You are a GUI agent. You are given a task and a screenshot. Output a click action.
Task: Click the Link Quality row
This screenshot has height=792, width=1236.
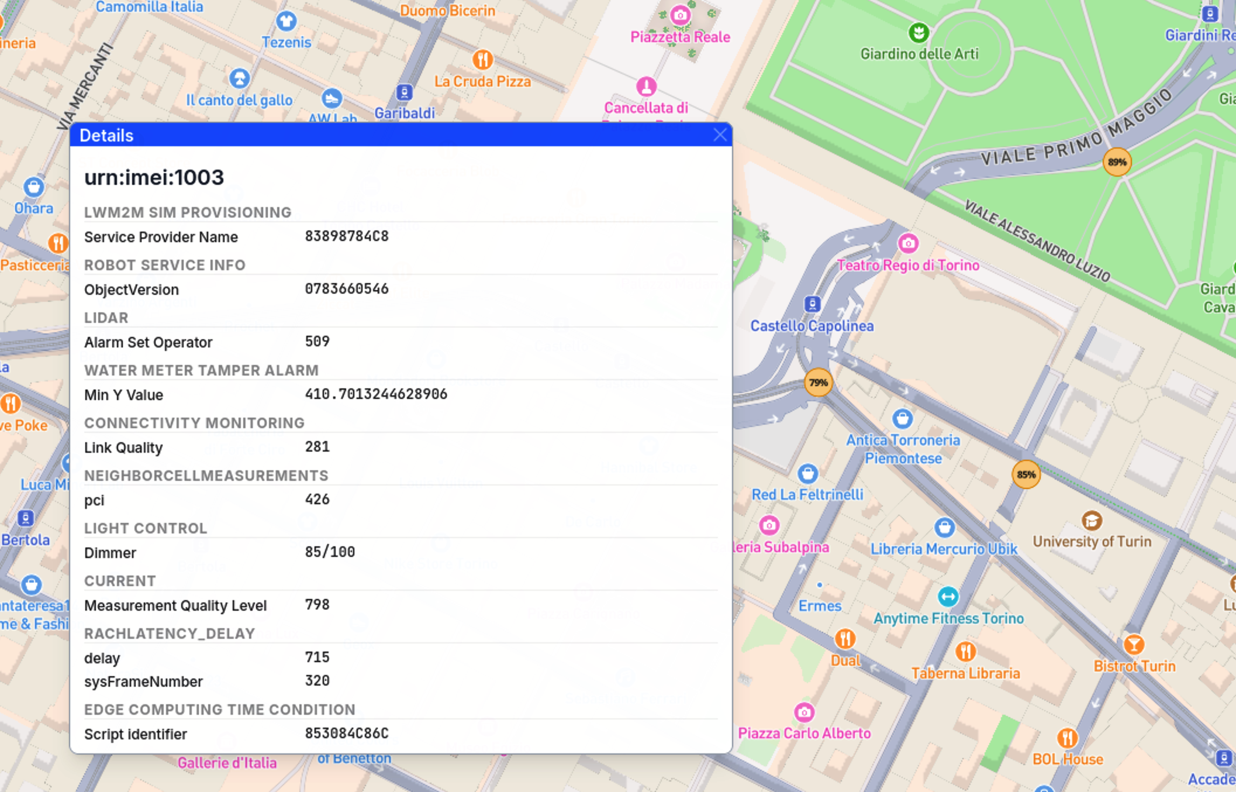click(123, 447)
